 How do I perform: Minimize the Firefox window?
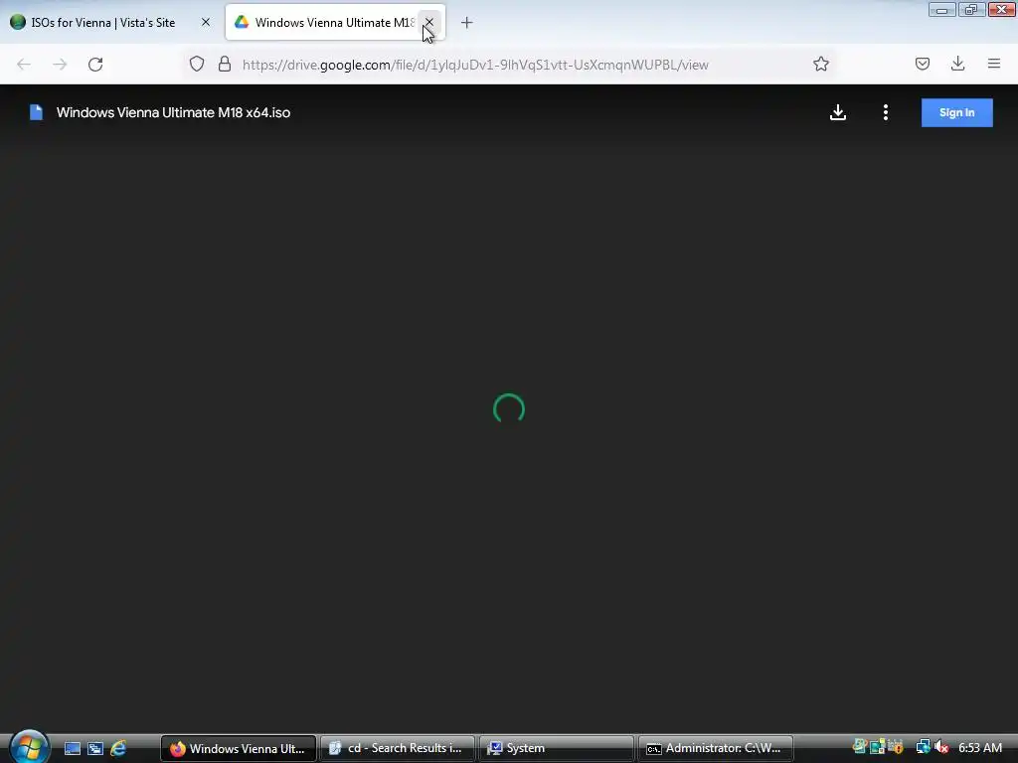941,10
